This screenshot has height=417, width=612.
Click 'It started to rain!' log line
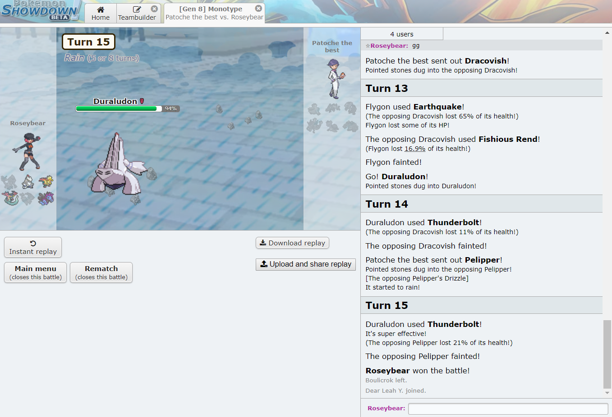[x=392, y=287]
